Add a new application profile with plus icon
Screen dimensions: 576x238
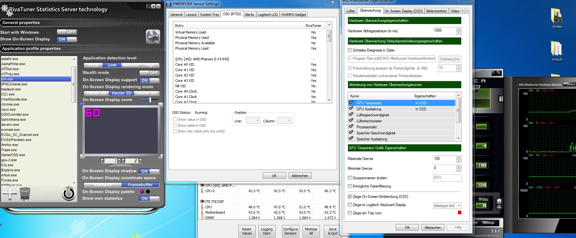click(10, 193)
